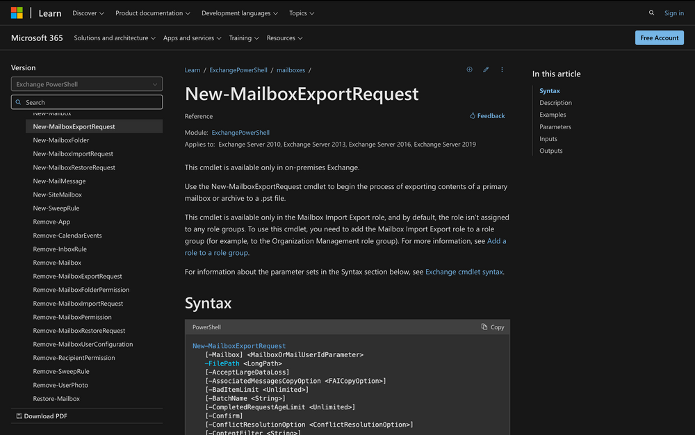Screen dimensions: 695x435
Task: Click the Microsoft logo
Action: click(x=16, y=12)
